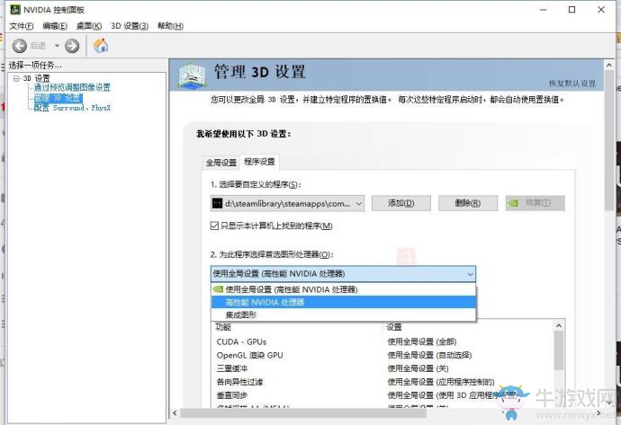Viewport: 621px width, 425px height.
Task: Collapse the 3D 设置 tree node
Action: (x=16, y=78)
